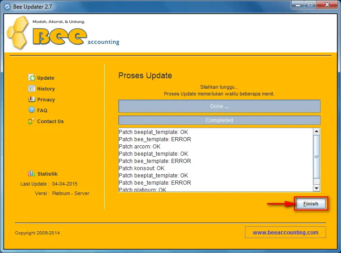Viewport: 341px width, 253px height.
Task: Select the 'Patch konsout: OK' log line
Action: pyautogui.click(x=142, y=168)
